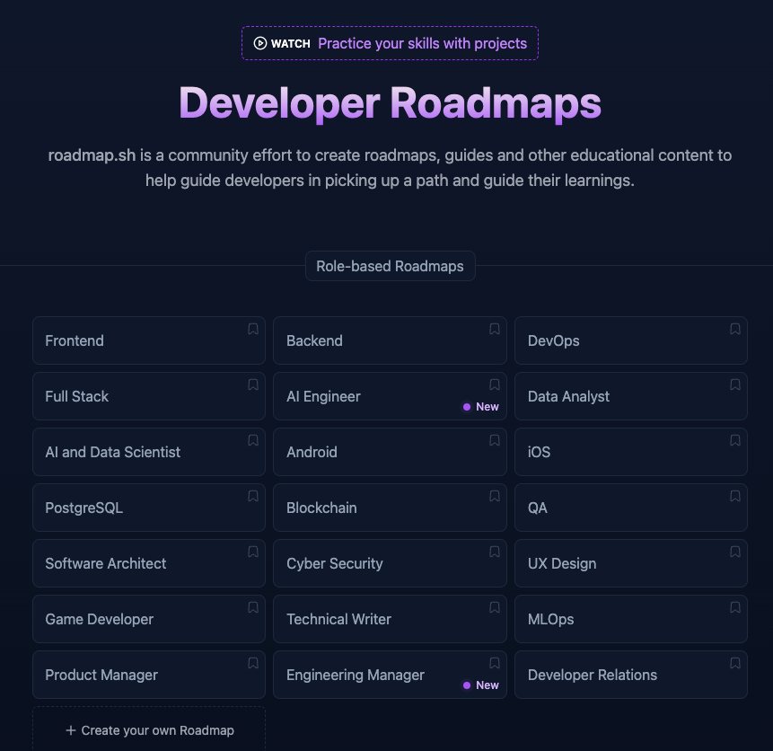Open the Software Architect roadmap card
The height and width of the screenshot is (751, 773).
[149, 563]
